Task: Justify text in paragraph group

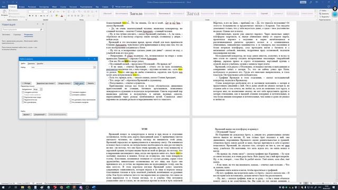Action: [79, 16]
